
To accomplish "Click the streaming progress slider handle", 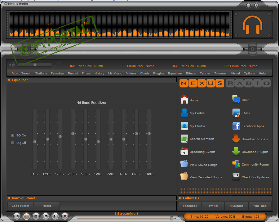I will (172, 218).
